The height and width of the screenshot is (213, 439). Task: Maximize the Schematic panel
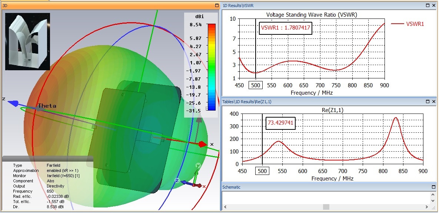point(433,187)
